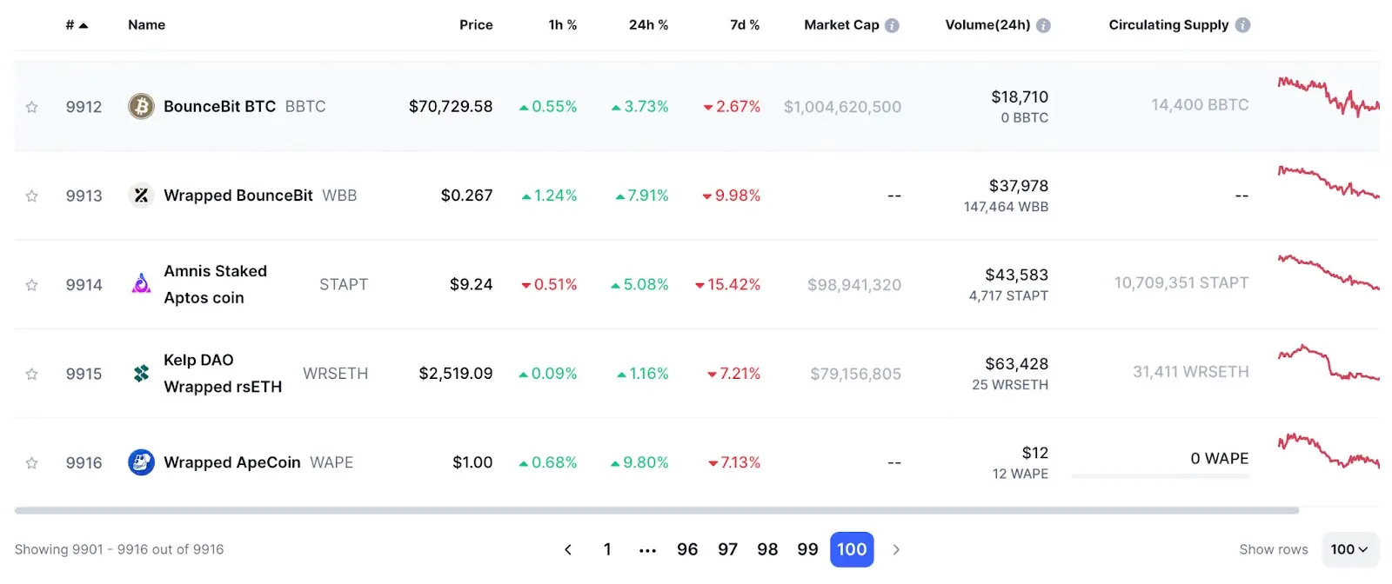Sort the table by 7d % header

(745, 25)
